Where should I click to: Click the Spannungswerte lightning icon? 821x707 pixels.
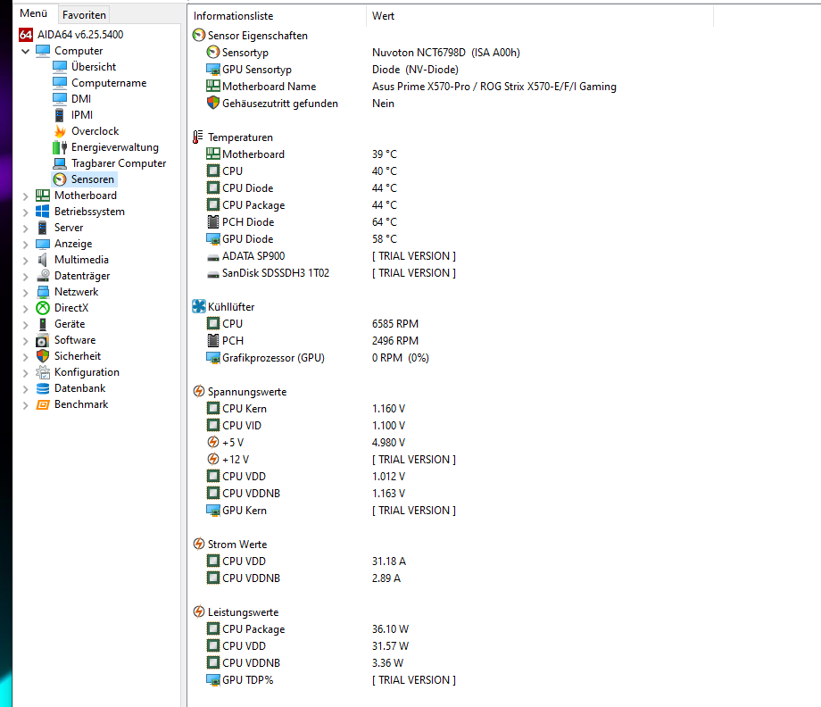(x=199, y=391)
